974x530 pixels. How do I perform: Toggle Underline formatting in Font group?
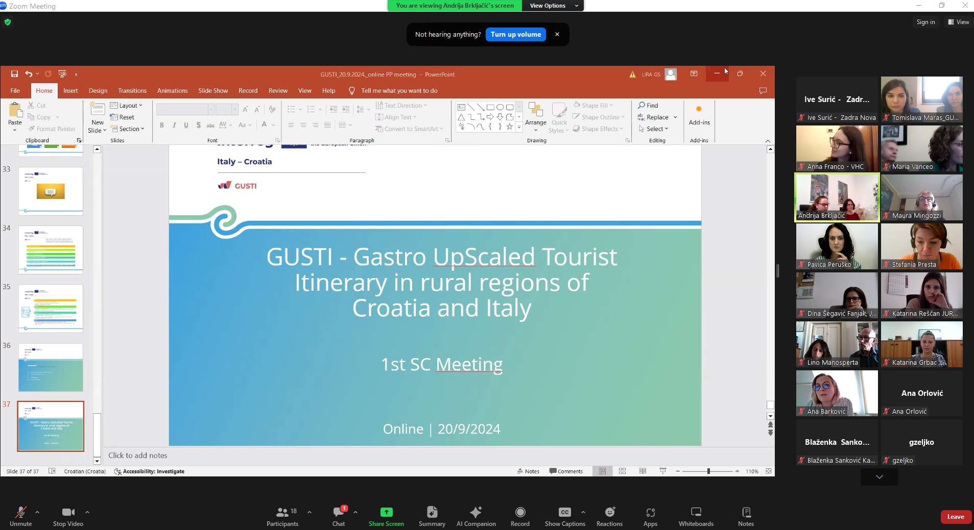click(x=186, y=125)
